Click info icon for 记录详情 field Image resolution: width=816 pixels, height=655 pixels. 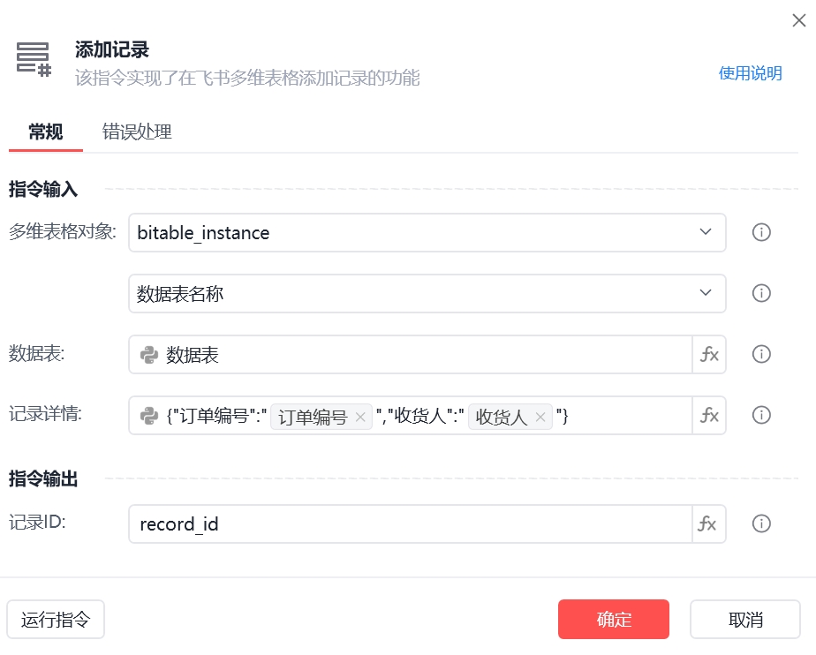tap(760, 416)
